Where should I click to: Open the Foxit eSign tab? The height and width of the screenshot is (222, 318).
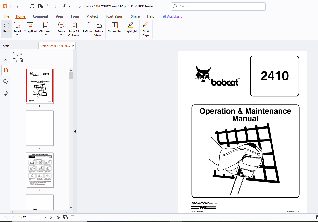click(x=114, y=16)
